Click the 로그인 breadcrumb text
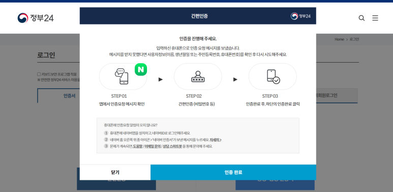The image size is (393, 192). (354, 39)
